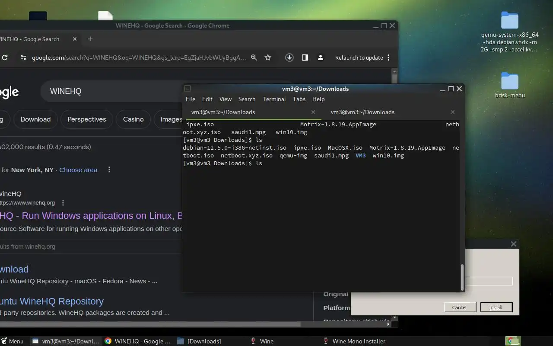Click the last terminal prompt line with ls
The height and width of the screenshot is (346, 553).
coord(222,163)
